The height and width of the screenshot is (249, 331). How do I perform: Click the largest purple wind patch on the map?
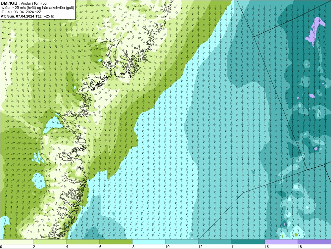314,32
